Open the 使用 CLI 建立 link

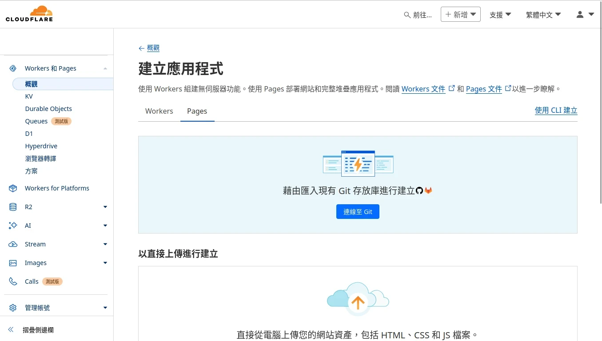(556, 110)
